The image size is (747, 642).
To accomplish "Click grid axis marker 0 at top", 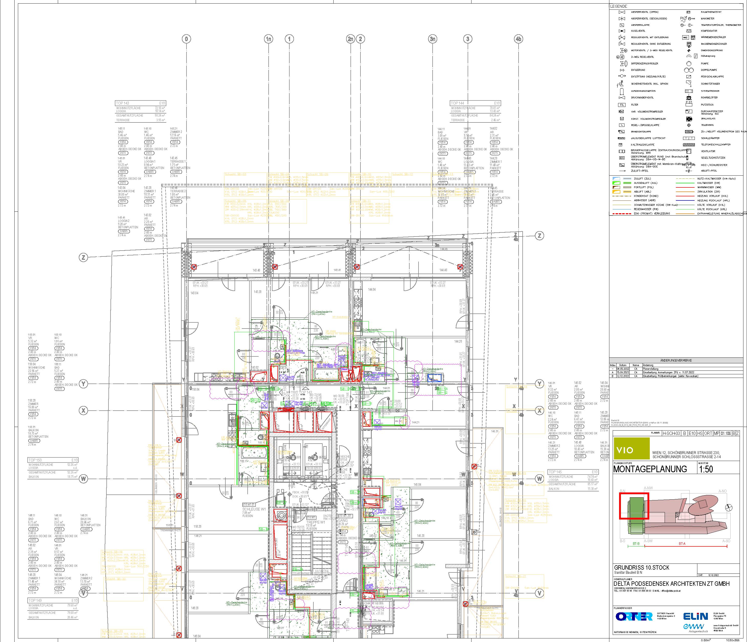I will 186,39.
